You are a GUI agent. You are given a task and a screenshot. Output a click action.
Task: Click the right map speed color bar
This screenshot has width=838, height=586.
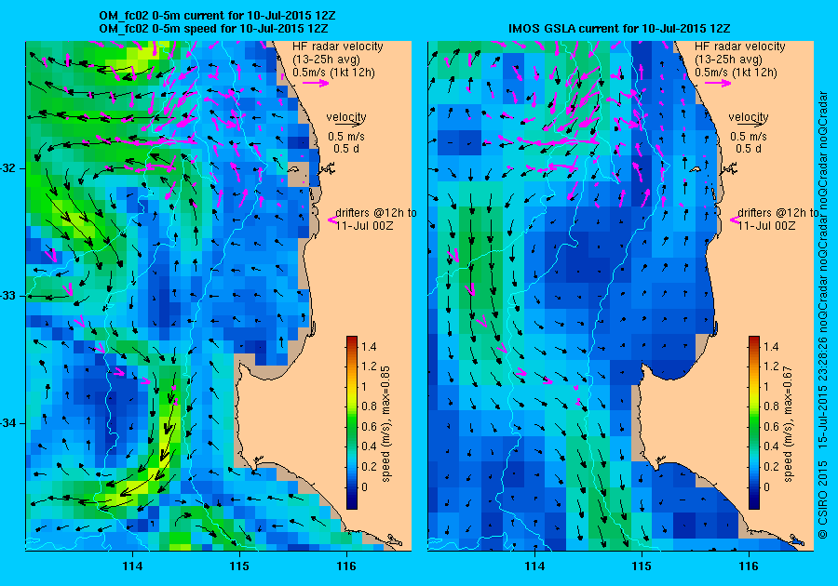(753, 422)
